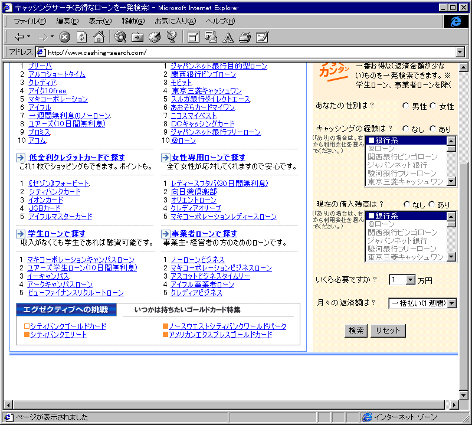
Task: Open the 学生ローンで探す heading link
Action: 57,234
